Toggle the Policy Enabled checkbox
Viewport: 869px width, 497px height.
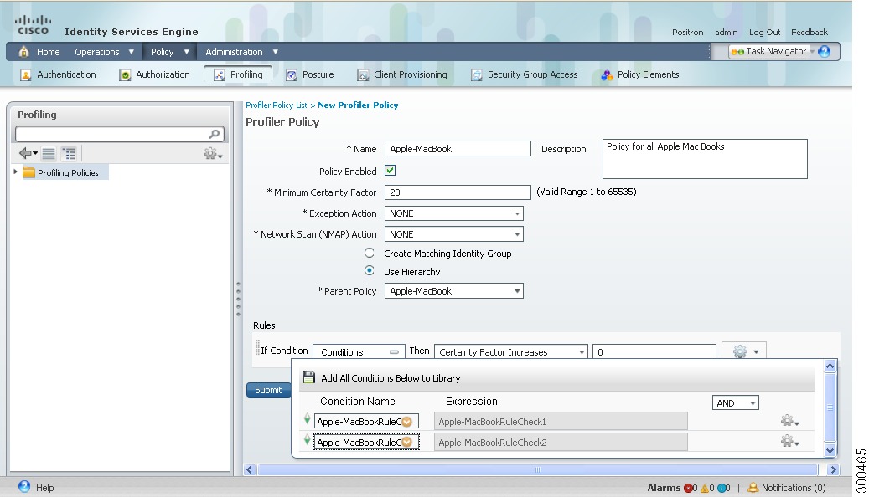coord(391,171)
